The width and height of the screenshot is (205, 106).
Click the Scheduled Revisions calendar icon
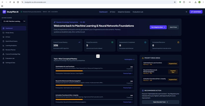coord(178,42)
